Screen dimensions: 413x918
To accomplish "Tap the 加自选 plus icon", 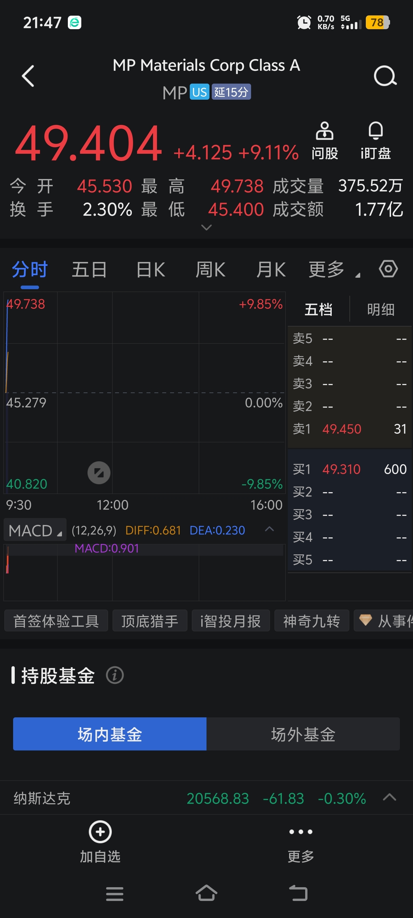I will (x=100, y=831).
